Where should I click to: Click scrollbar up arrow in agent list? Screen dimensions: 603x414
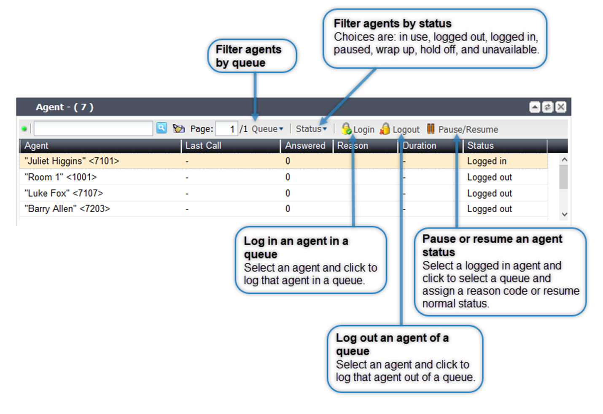(x=564, y=160)
